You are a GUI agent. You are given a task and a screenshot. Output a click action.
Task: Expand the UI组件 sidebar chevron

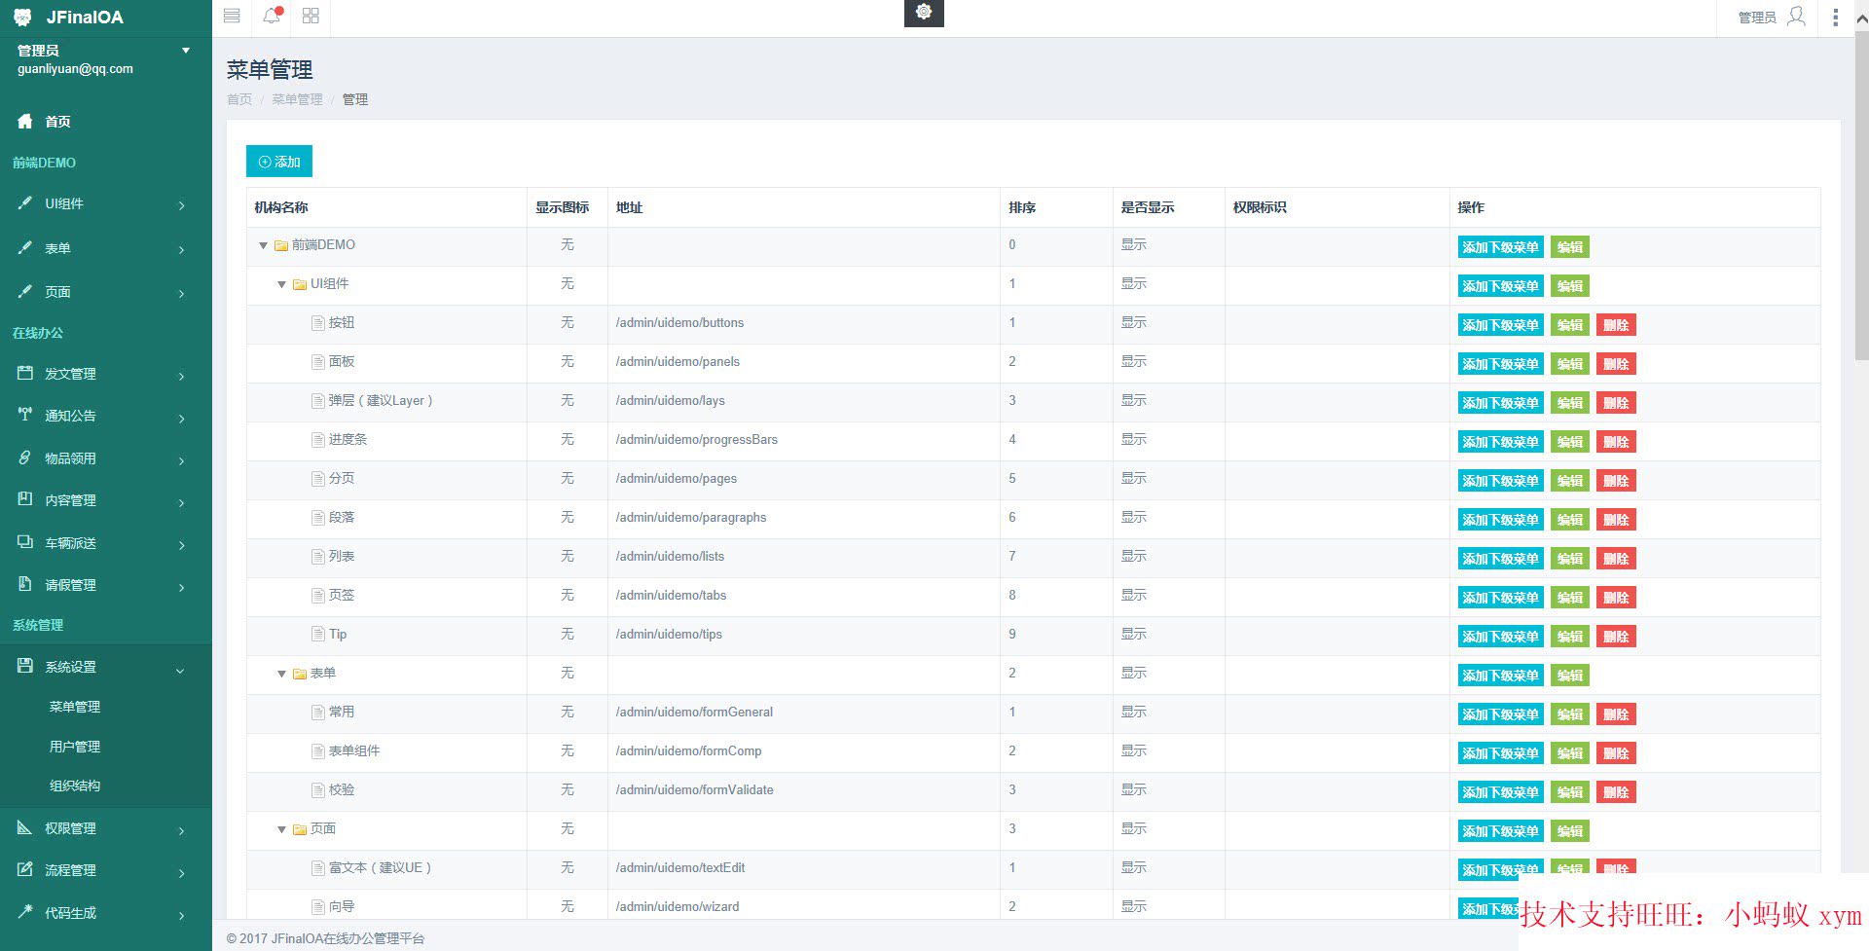(182, 205)
